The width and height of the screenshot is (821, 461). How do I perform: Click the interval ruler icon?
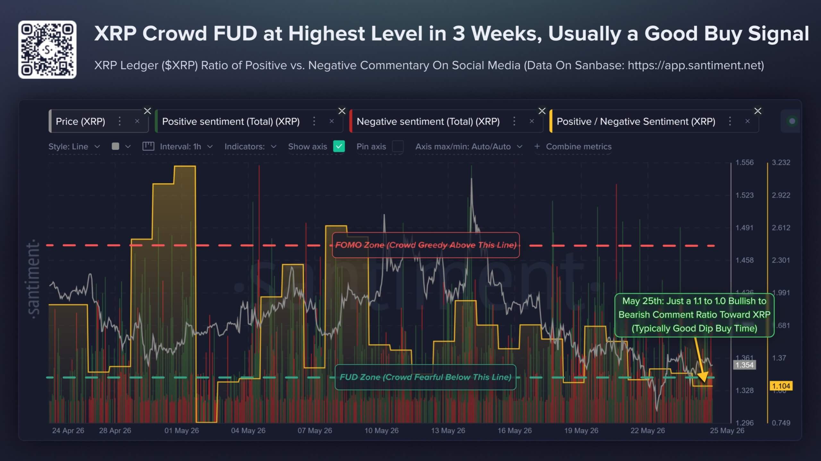pos(148,146)
